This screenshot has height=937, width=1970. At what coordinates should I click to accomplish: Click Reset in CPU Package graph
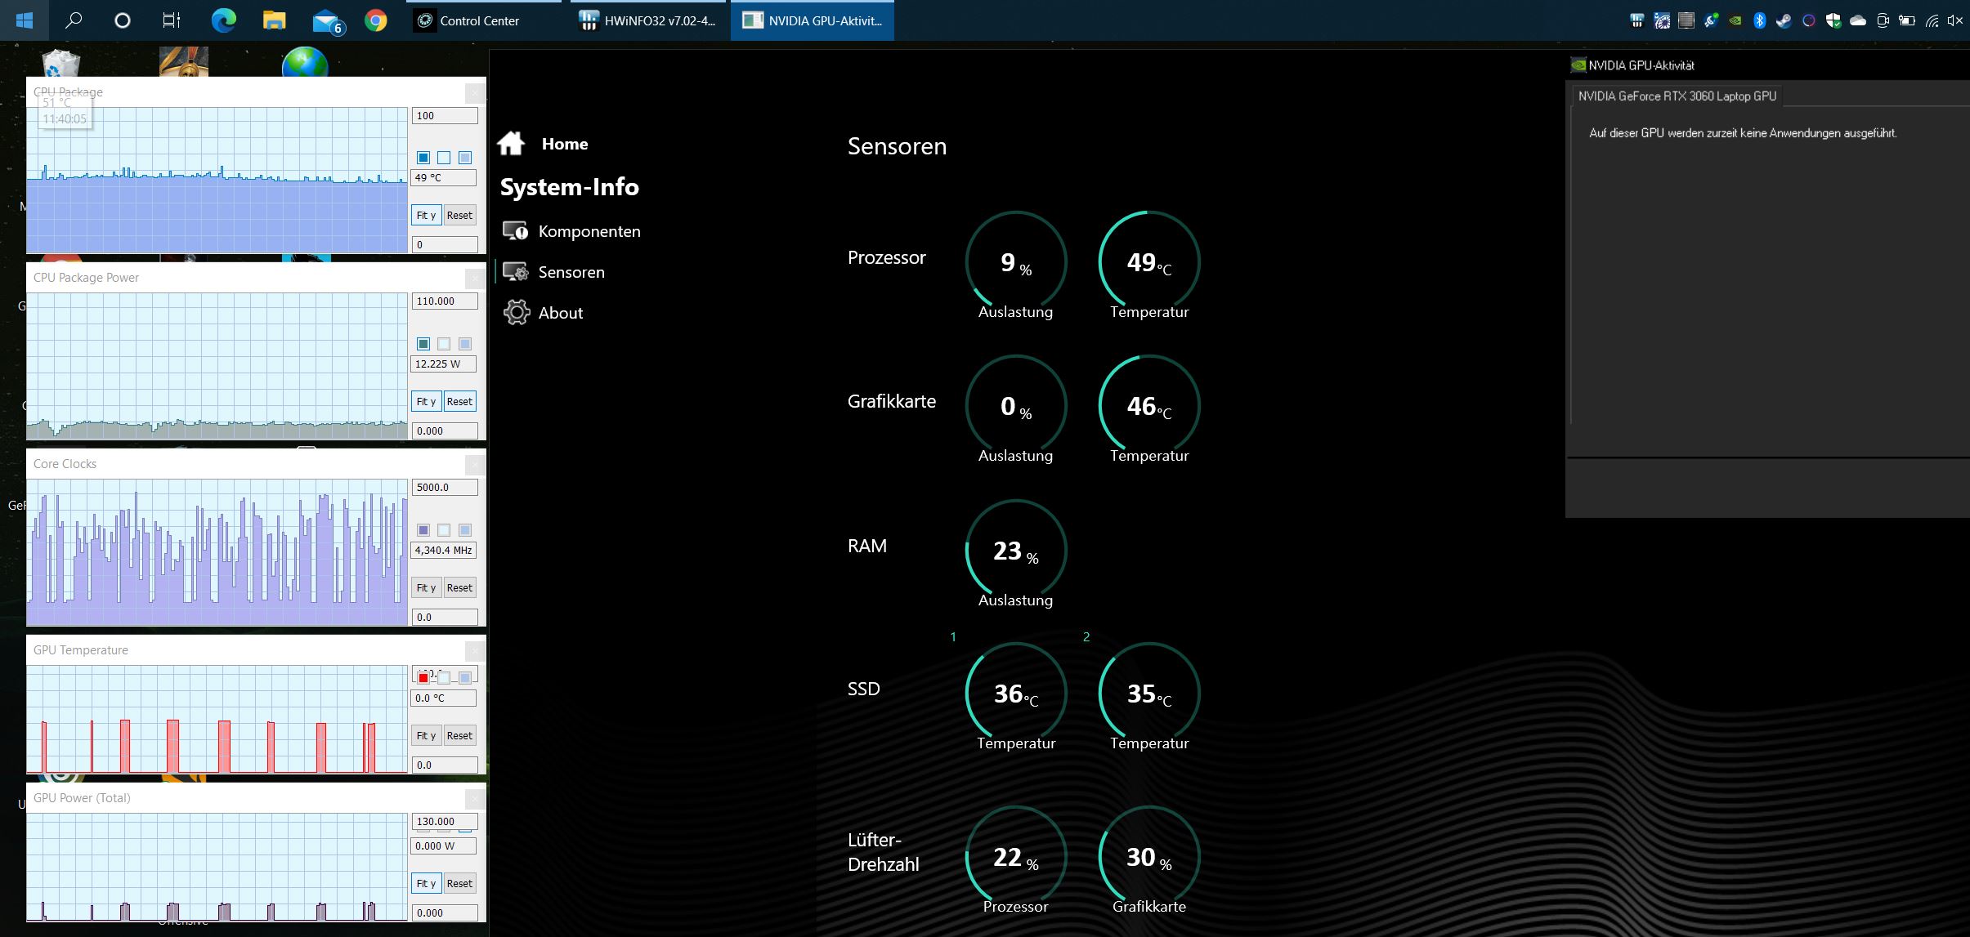click(459, 215)
